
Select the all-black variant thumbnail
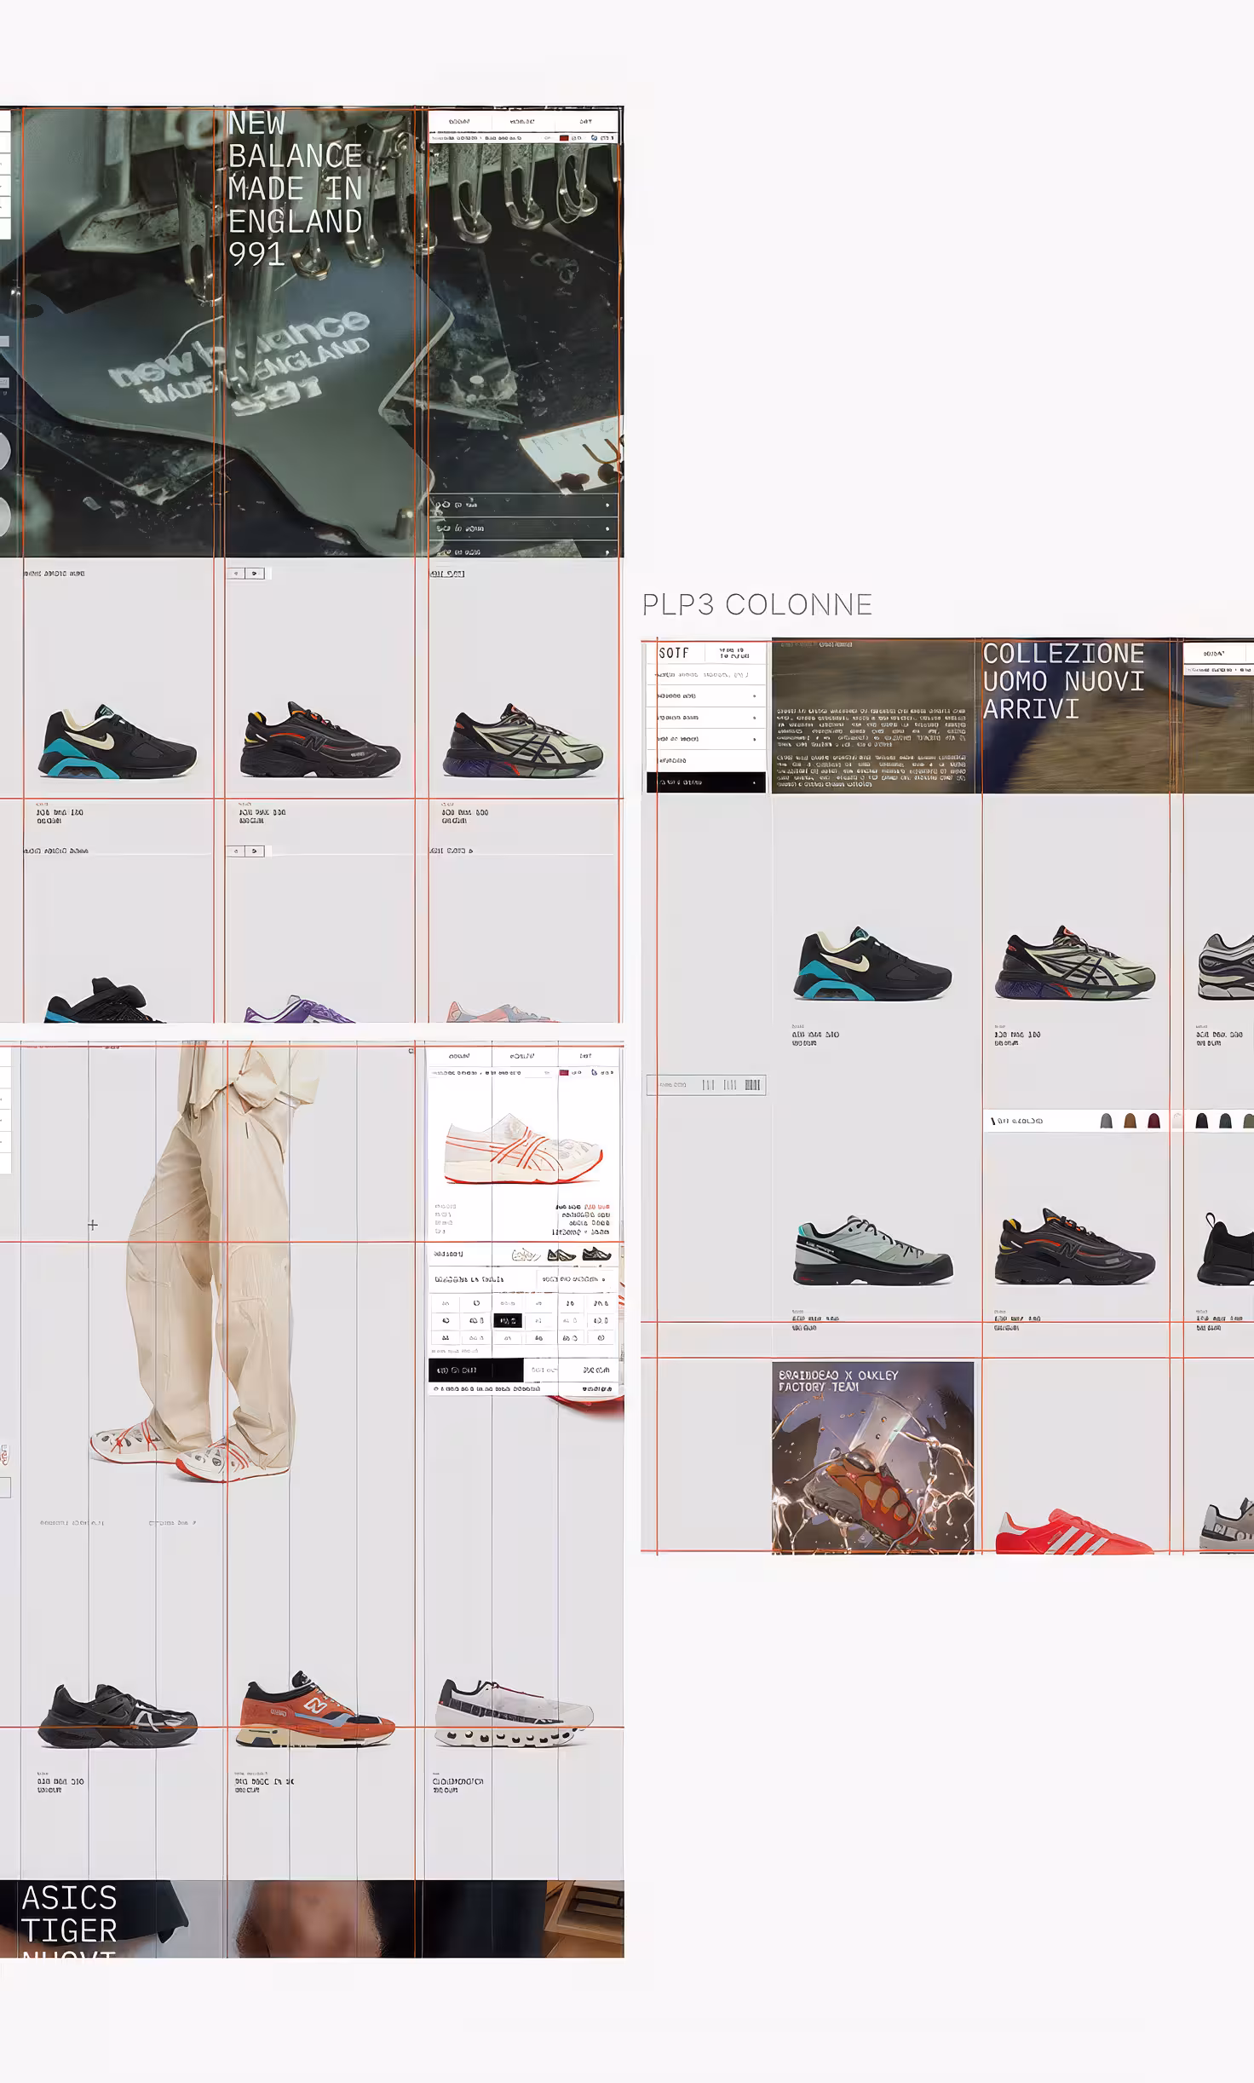point(596,1255)
